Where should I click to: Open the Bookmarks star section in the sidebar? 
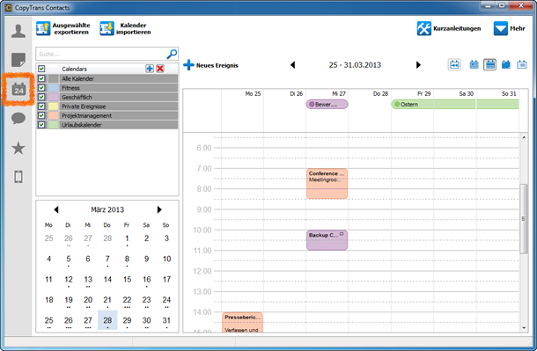[x=18, y=148]
